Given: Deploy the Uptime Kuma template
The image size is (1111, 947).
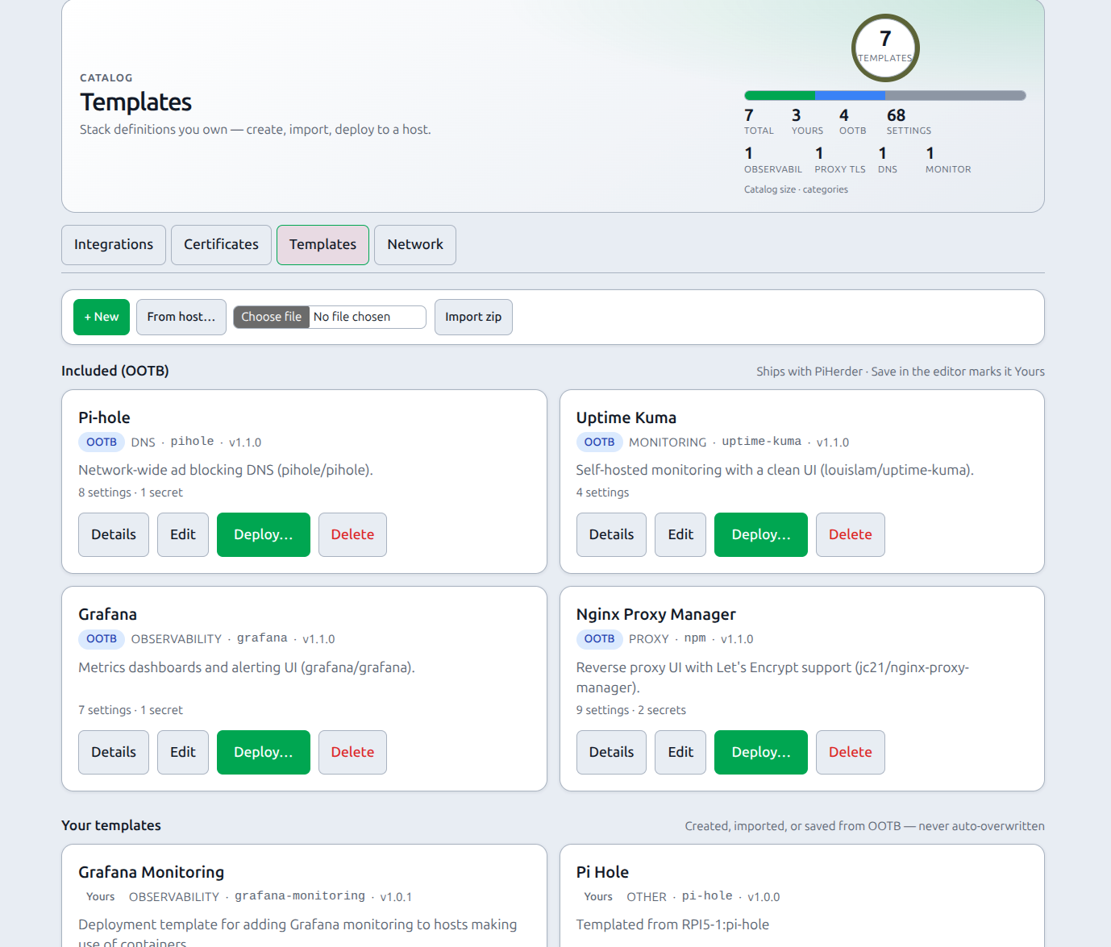Looking at the screenshot, I should point(761,534).
